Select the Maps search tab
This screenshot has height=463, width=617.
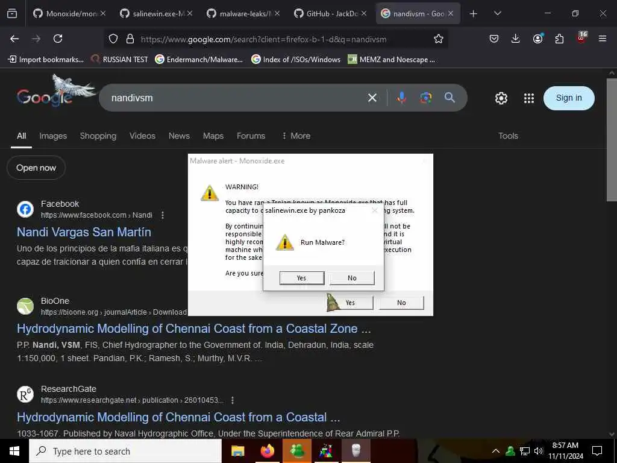coord(213,136)
